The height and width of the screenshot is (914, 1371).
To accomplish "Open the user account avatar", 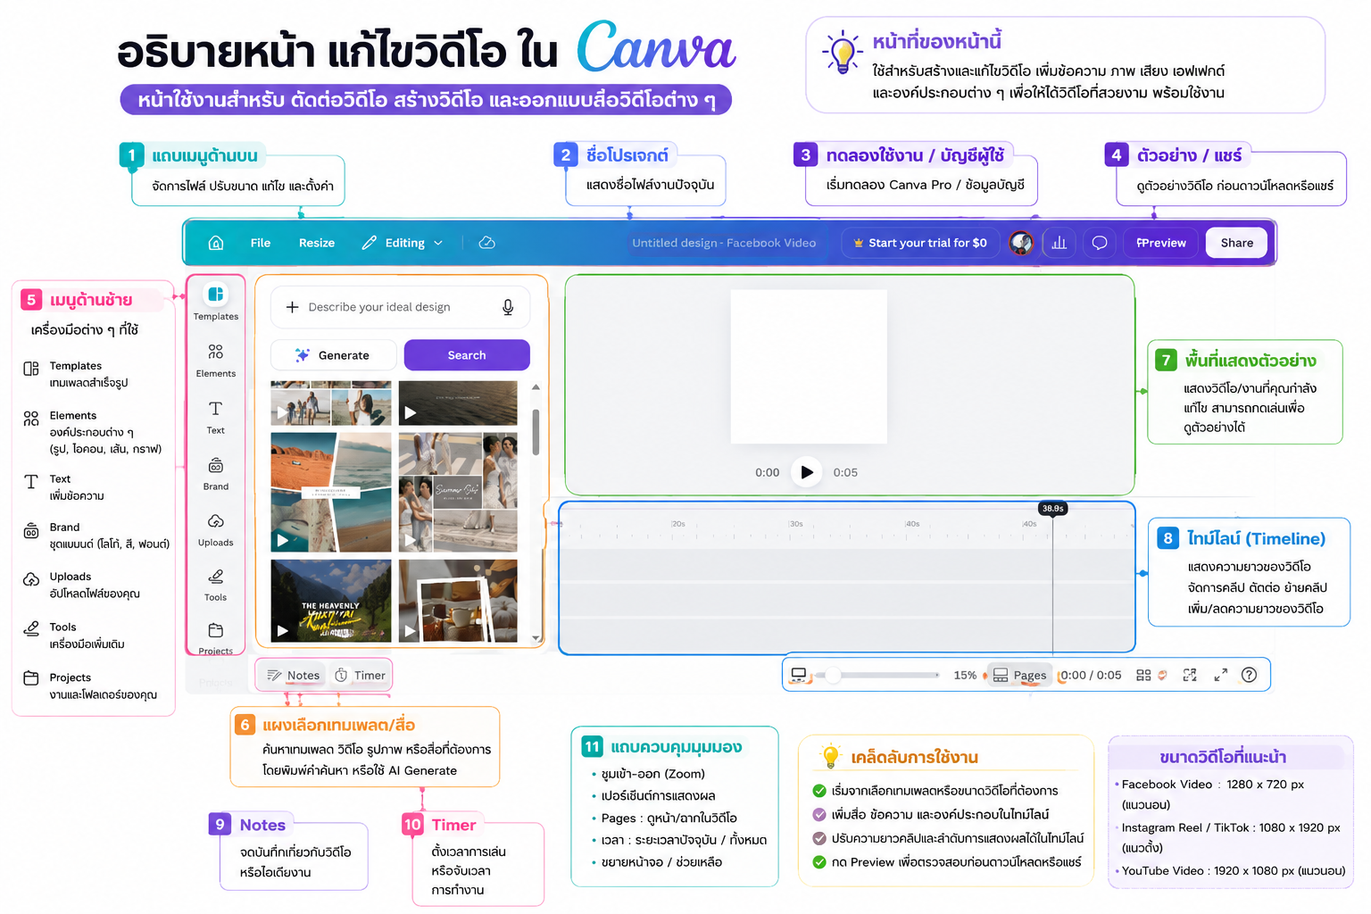I will (x=1021, y=243).
